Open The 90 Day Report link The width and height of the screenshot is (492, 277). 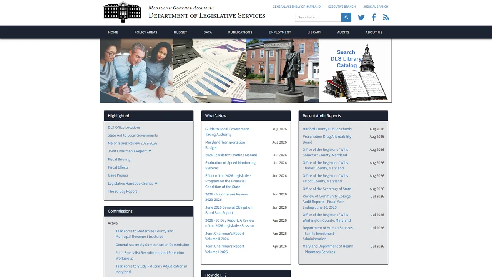click(122, 192)
